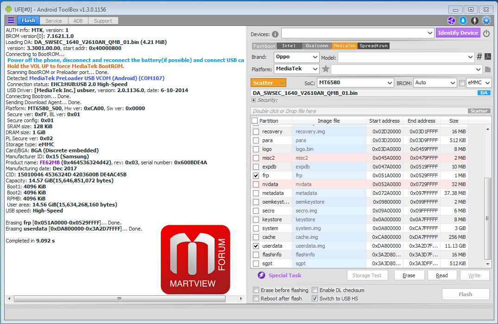Enable DL checksum option
The image size is (498, 324).
[315, 290]
